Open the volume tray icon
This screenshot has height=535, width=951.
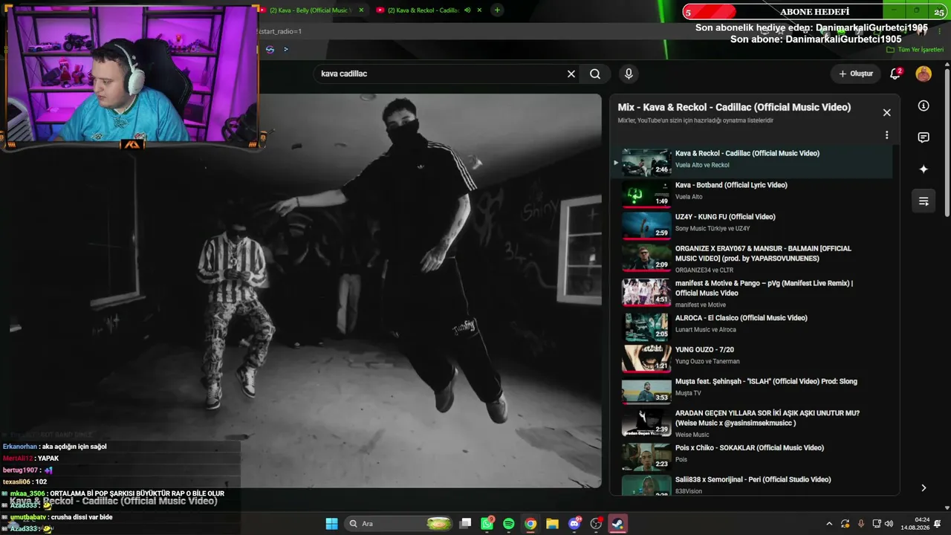coord(889,524)
